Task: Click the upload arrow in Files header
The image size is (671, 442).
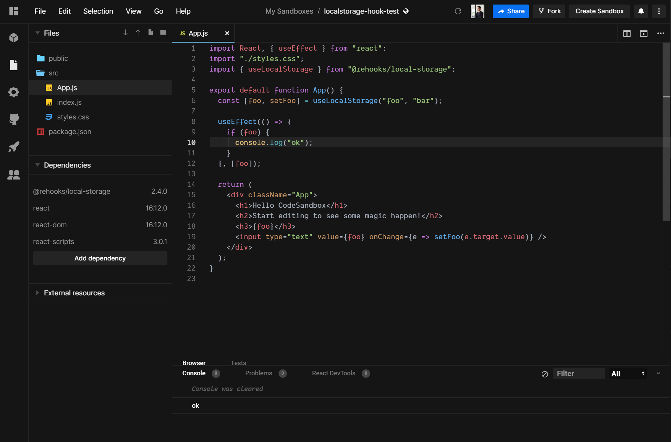Action: coord(138,32)
